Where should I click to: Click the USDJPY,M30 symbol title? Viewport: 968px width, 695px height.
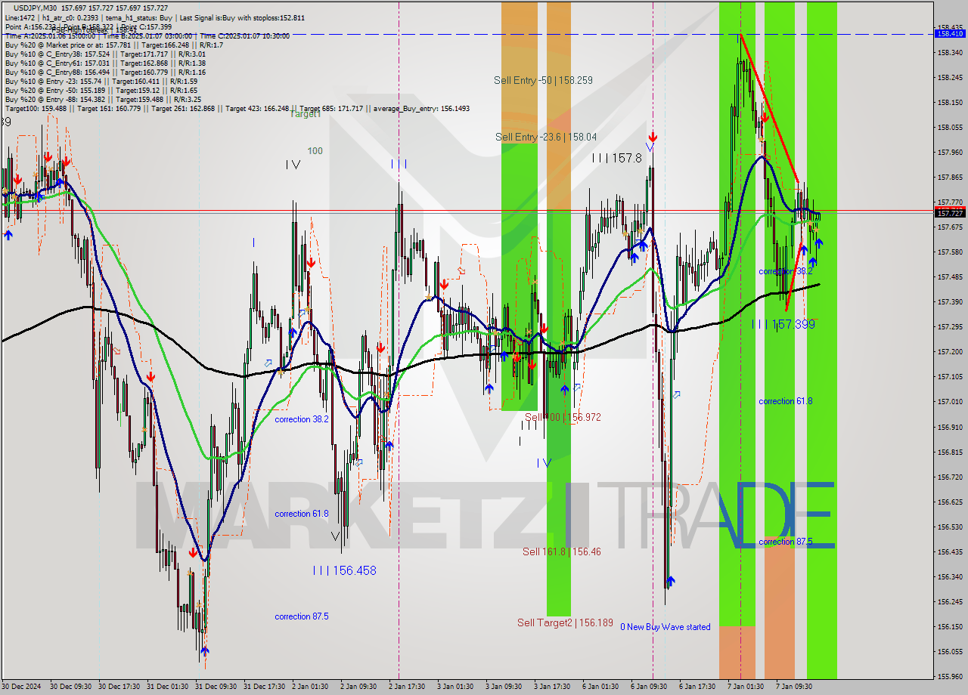[x=36, y=7]
